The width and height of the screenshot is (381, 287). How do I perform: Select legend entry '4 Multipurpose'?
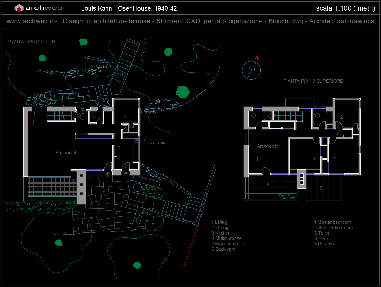(227, 238)
